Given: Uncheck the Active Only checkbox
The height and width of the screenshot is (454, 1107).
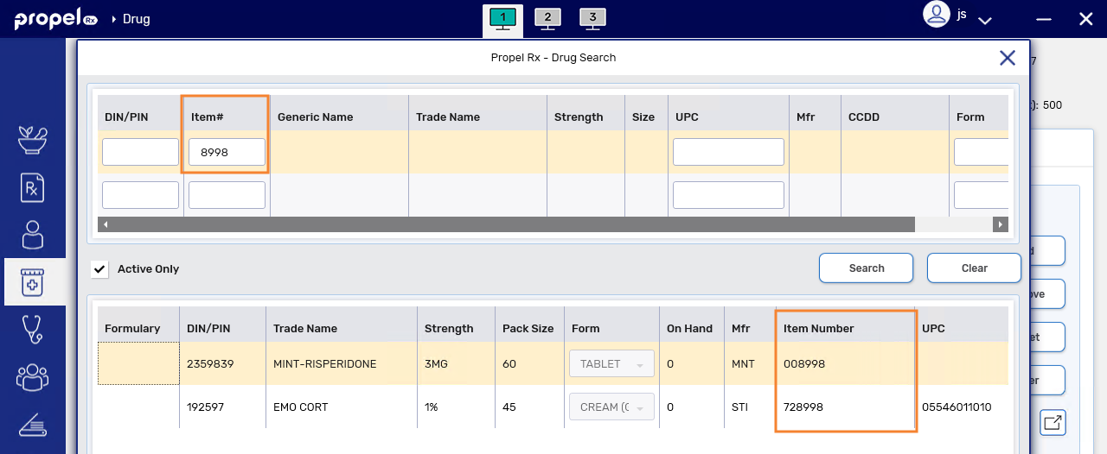Looking at the screenshot, I should (x=100, y=269).
